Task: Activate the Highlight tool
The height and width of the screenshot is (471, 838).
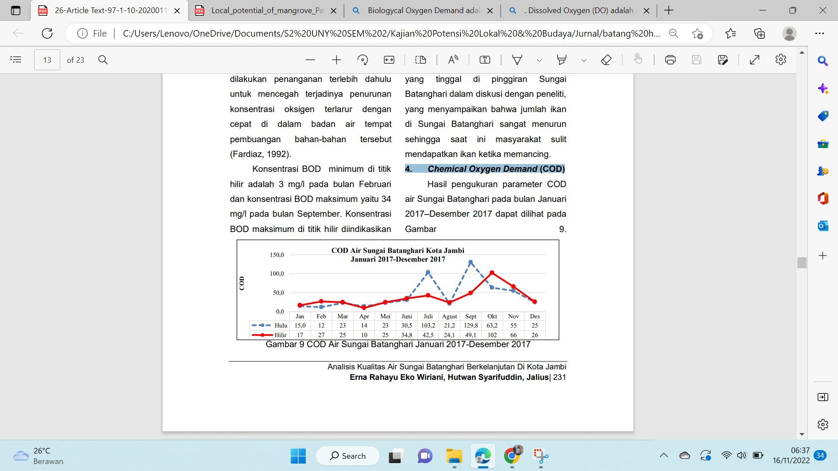Action: (562, 60)
